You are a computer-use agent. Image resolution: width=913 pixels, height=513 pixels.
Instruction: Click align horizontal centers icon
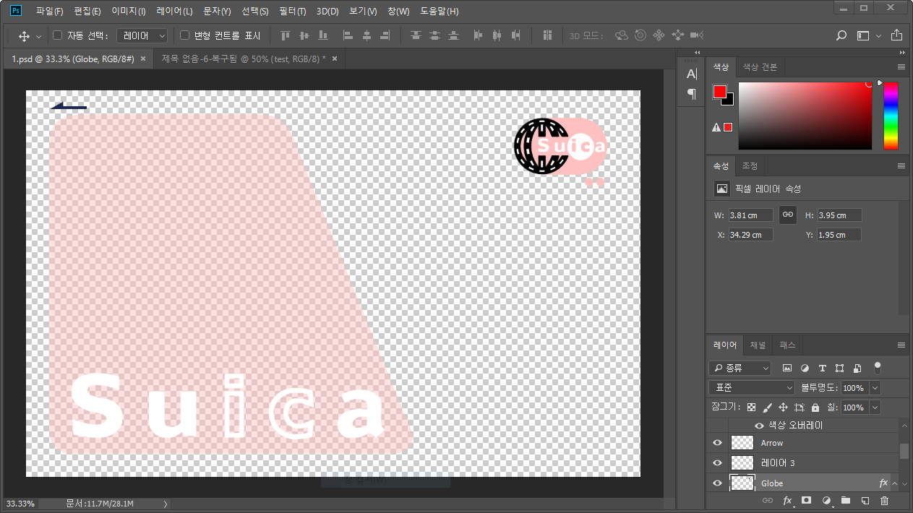367,35
